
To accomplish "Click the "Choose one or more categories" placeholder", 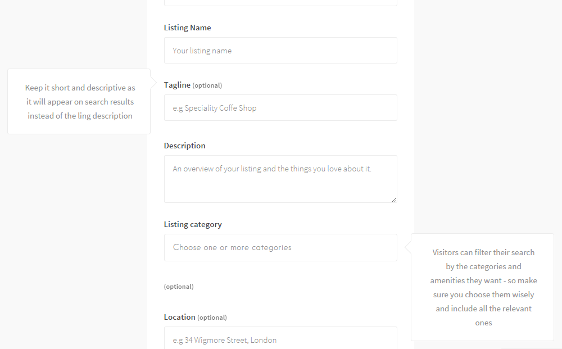I will (x=232, y=247).
